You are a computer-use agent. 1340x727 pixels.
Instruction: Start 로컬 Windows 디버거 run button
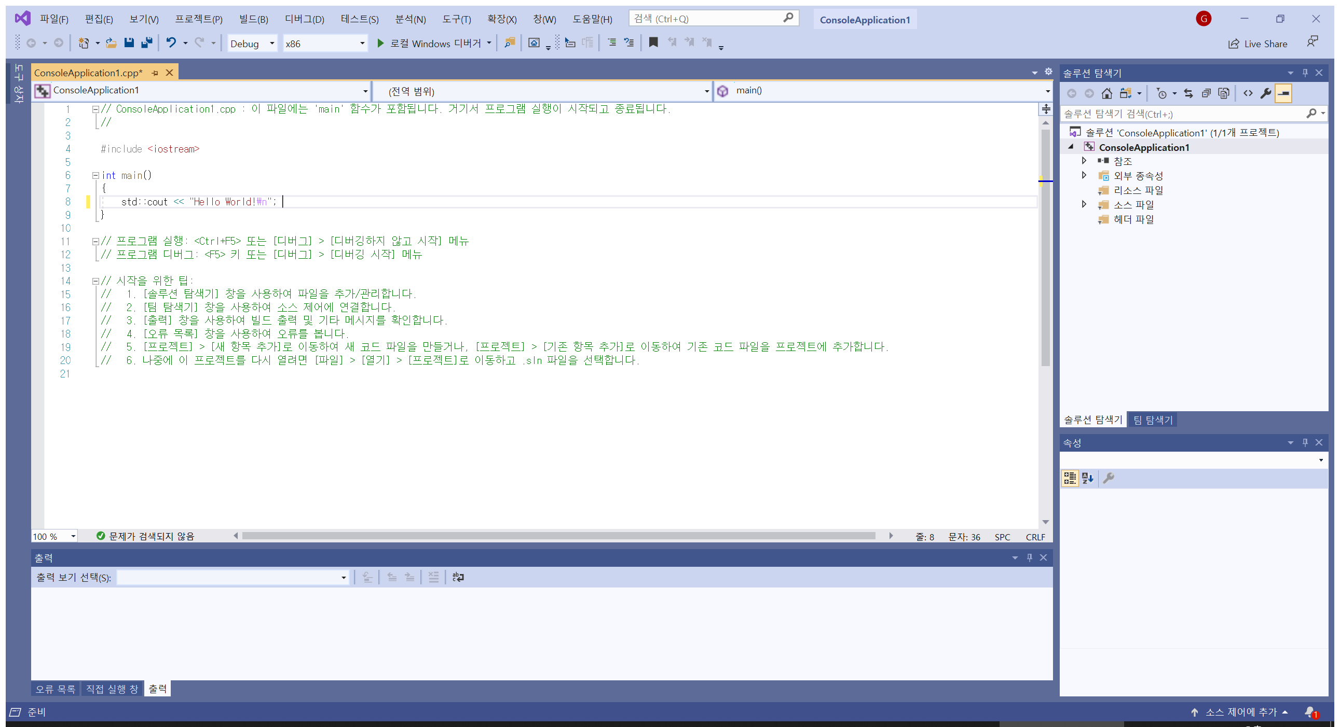pyautogui.click(x=380, y=43)
